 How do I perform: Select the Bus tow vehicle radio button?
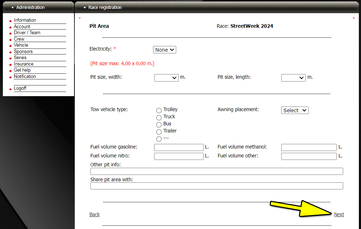(159, 125)
